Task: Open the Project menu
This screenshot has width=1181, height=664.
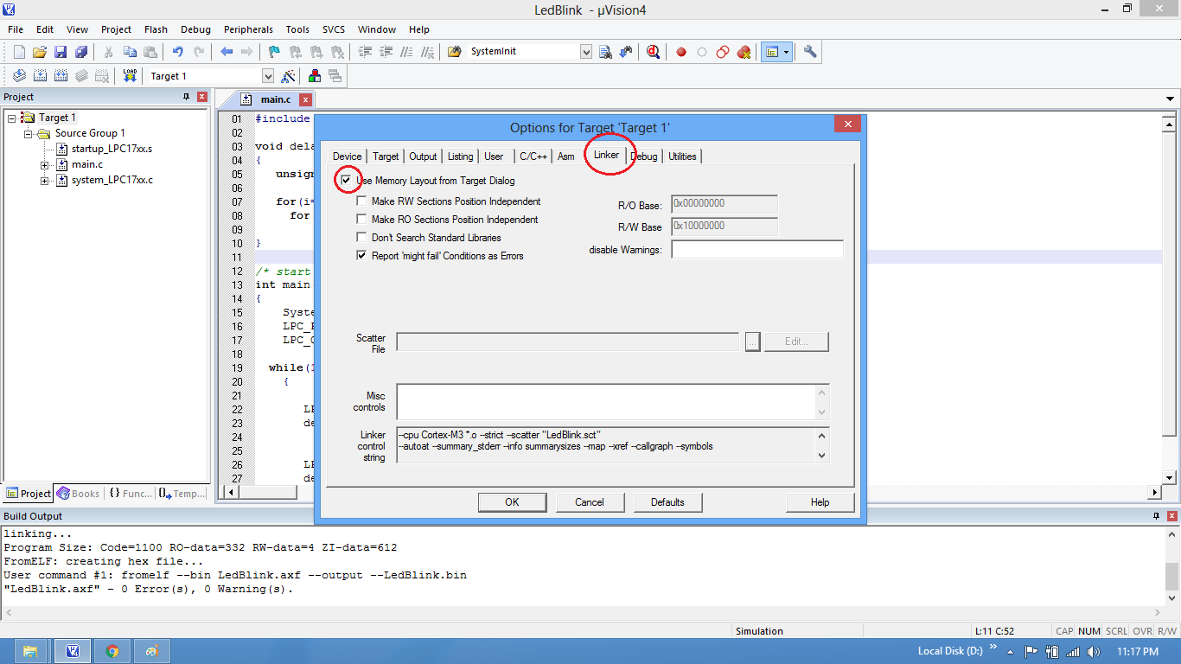Action: coord(116,29)
